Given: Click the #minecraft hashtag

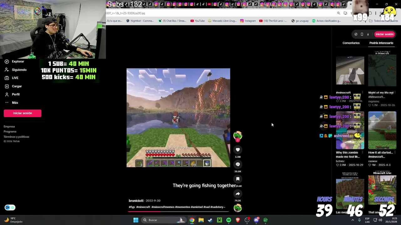Looking at the screenshot, I should tap(143, 207).
